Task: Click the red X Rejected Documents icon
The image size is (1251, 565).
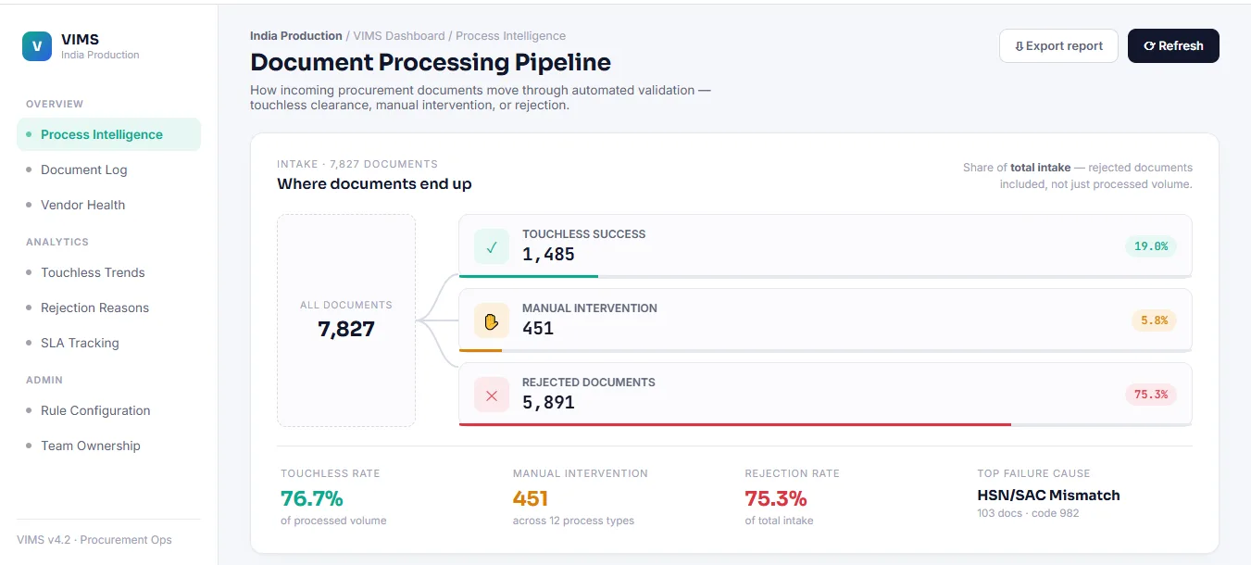Action: (492, 395)
